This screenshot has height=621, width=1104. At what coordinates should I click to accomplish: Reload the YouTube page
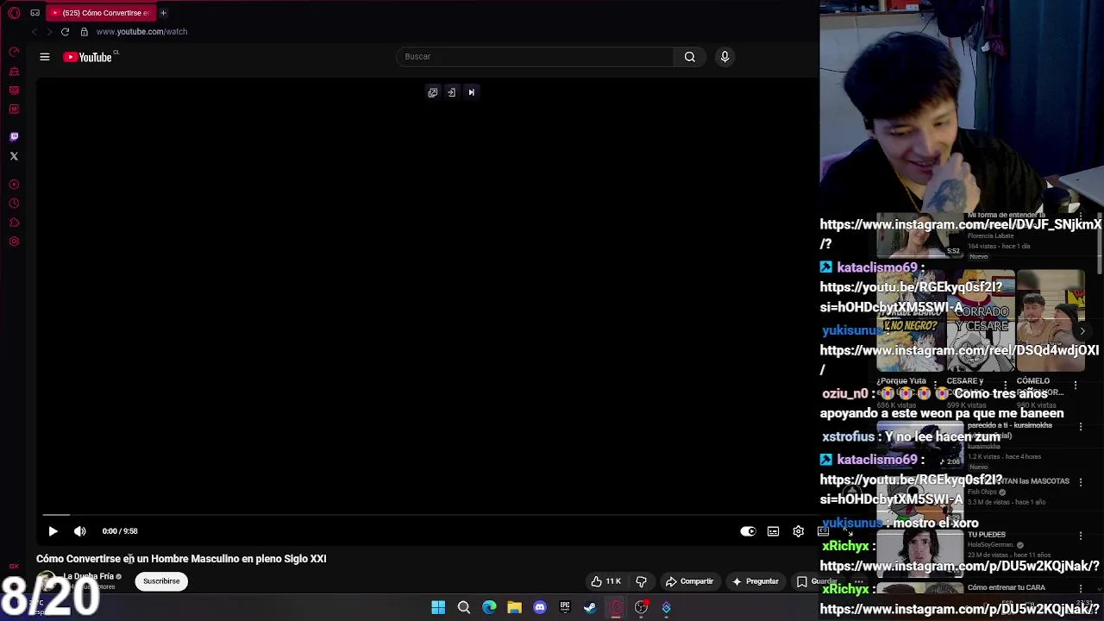65,32
